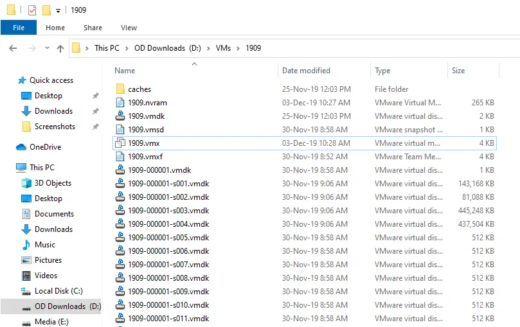This screenshot has height=327, width=520.
Task: Click the VMware snapshot type cell
Action: pyautogui.click(x=409, y=130)
